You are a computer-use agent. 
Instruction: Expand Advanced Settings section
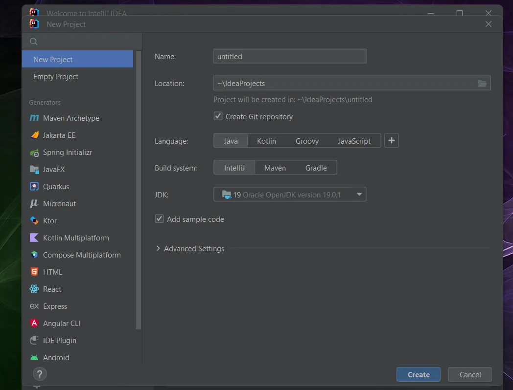158,249
